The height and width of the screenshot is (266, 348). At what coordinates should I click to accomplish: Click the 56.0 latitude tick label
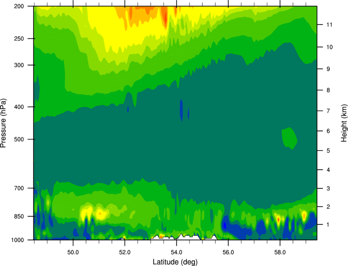(x=228, y=252)
